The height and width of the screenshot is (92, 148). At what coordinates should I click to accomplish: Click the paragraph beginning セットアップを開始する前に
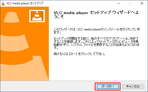97,43
